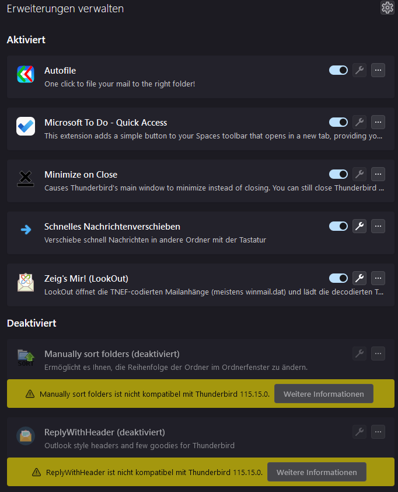Open Schnelles Nachrichtenverschieben options wrench
Screen dimensions: 398x492
point(359,226)
